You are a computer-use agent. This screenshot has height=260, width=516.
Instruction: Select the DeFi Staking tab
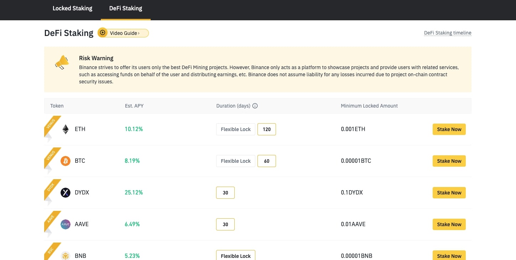coord(126,8)
